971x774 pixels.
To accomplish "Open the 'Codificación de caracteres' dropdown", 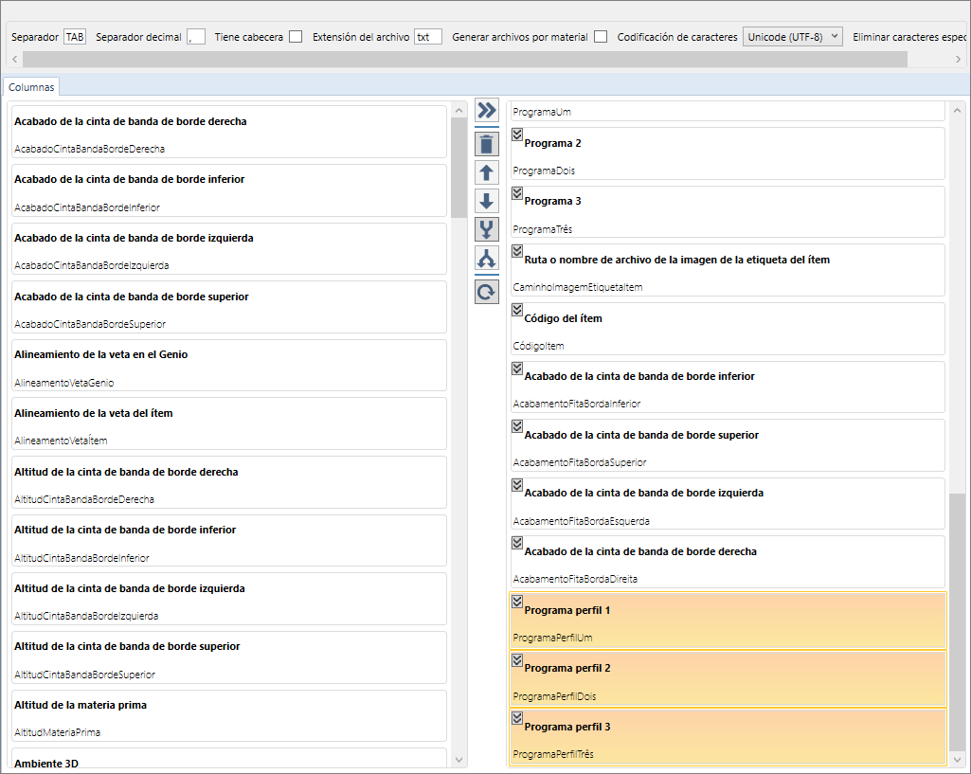I will pos(792,37).
